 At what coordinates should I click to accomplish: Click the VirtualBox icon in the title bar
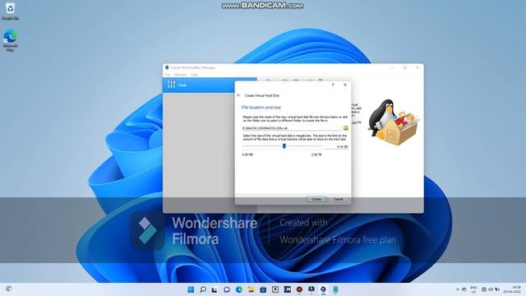[x=167, y=67]
